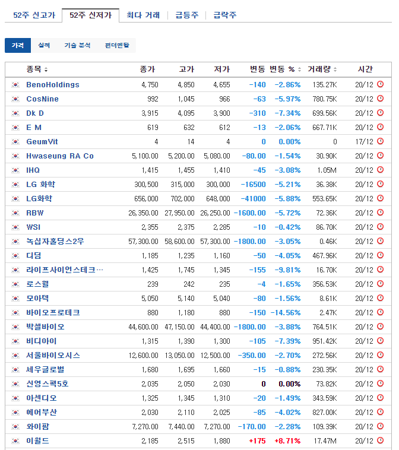Sort table by 종목 column arrows
The height and width of the screenshot is (450, 399).
point(46,69)
